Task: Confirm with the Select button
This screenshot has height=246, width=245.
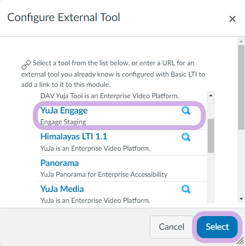Action: point(217,227)
